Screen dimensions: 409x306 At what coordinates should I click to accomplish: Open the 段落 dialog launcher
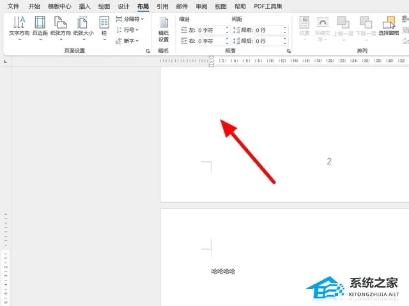(288, 51)
